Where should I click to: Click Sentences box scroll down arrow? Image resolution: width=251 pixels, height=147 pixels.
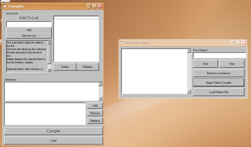(x=100, y=98)
